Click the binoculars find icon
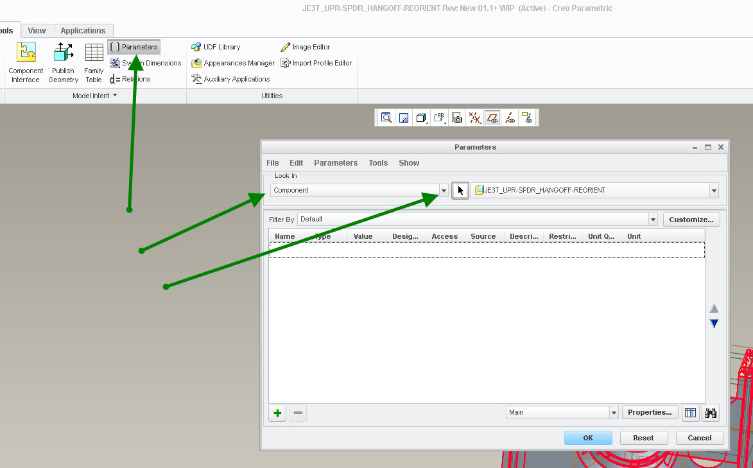 tap(710, 413)
